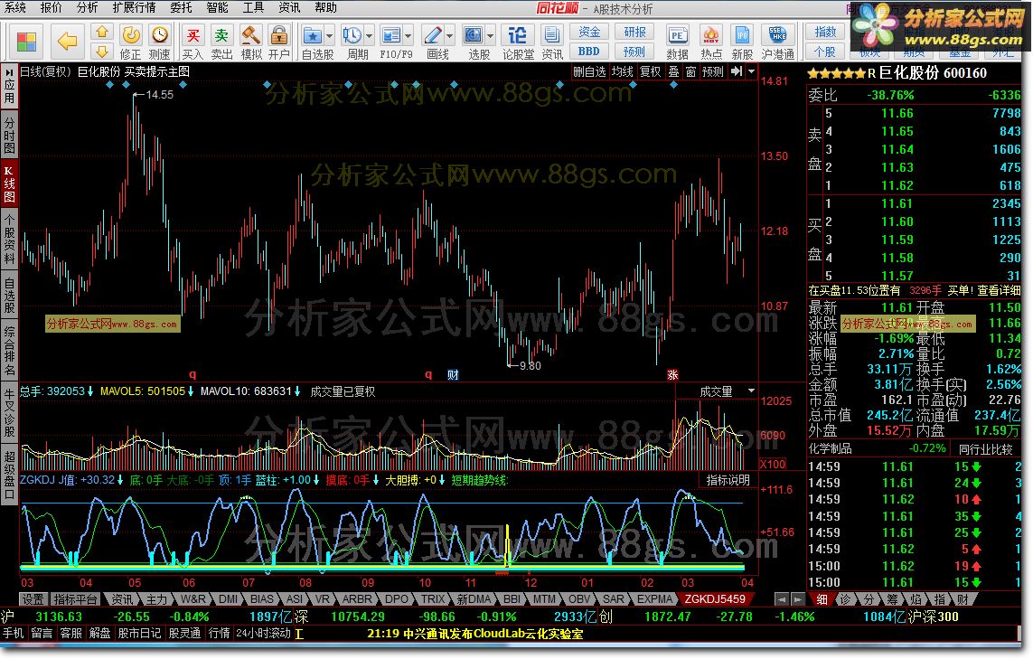Open the 新股 IPO icon
Screen dimensions: 1033x659
(x=742, y=42)
